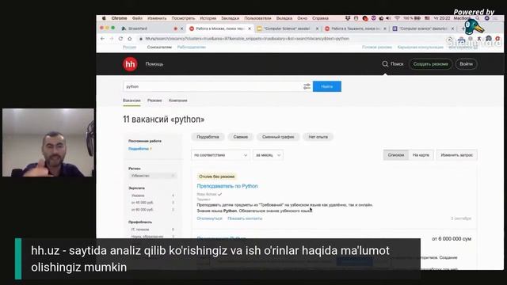Viewport: 507px width, 285px height.
Task: Select the Свежие filter chip
Action: [x=241, y=137]
